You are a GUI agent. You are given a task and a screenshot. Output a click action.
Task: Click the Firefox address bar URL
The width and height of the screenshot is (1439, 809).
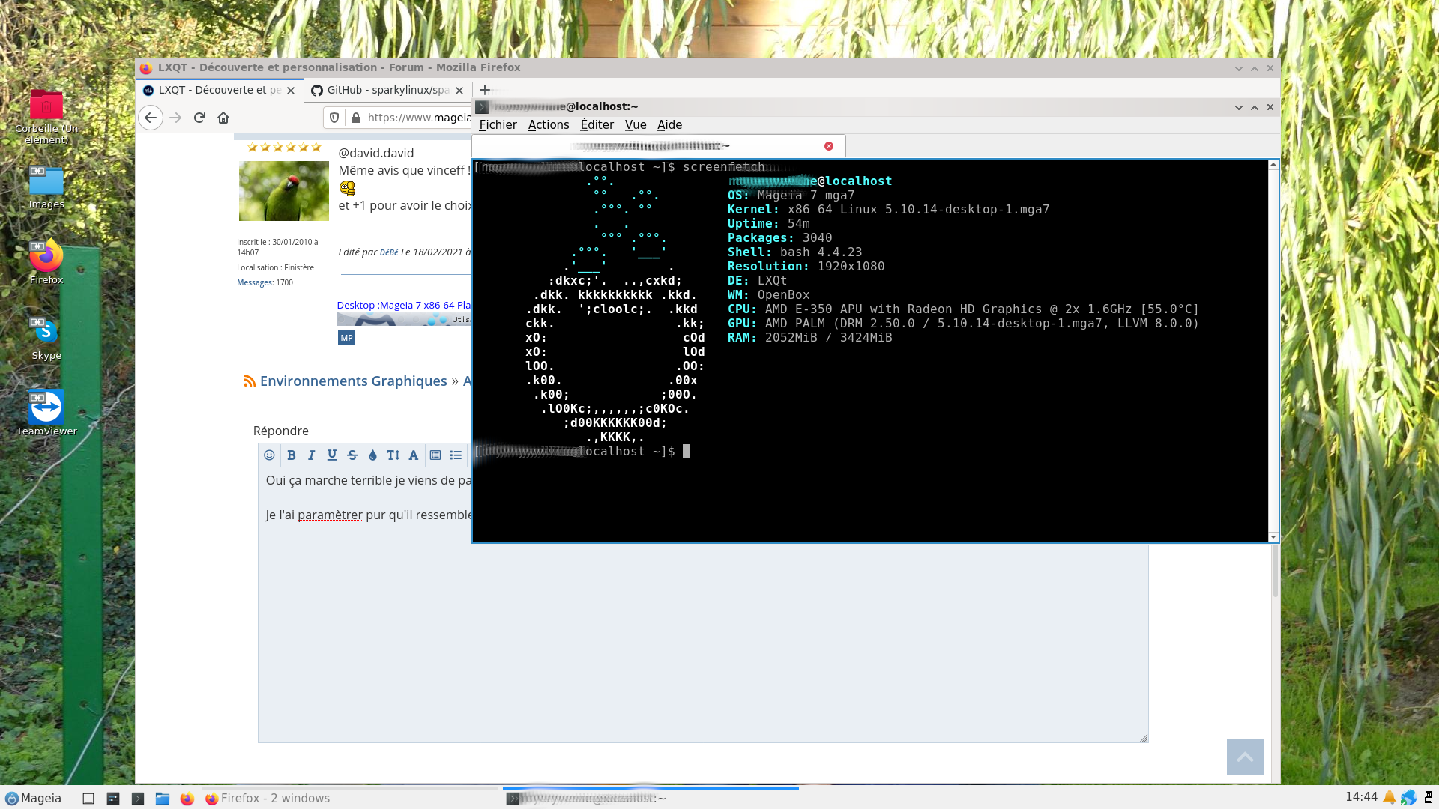(x=419, y=118)
